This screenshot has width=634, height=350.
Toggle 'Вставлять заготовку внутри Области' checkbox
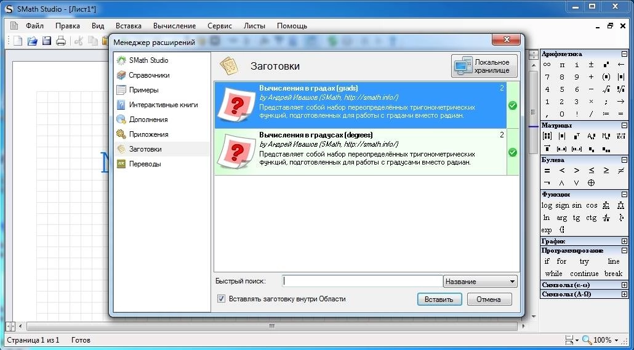[221, 299]
